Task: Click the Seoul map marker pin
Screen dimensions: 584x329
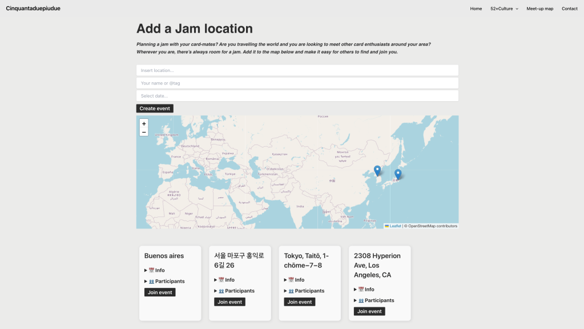Action: coord(377,170)
